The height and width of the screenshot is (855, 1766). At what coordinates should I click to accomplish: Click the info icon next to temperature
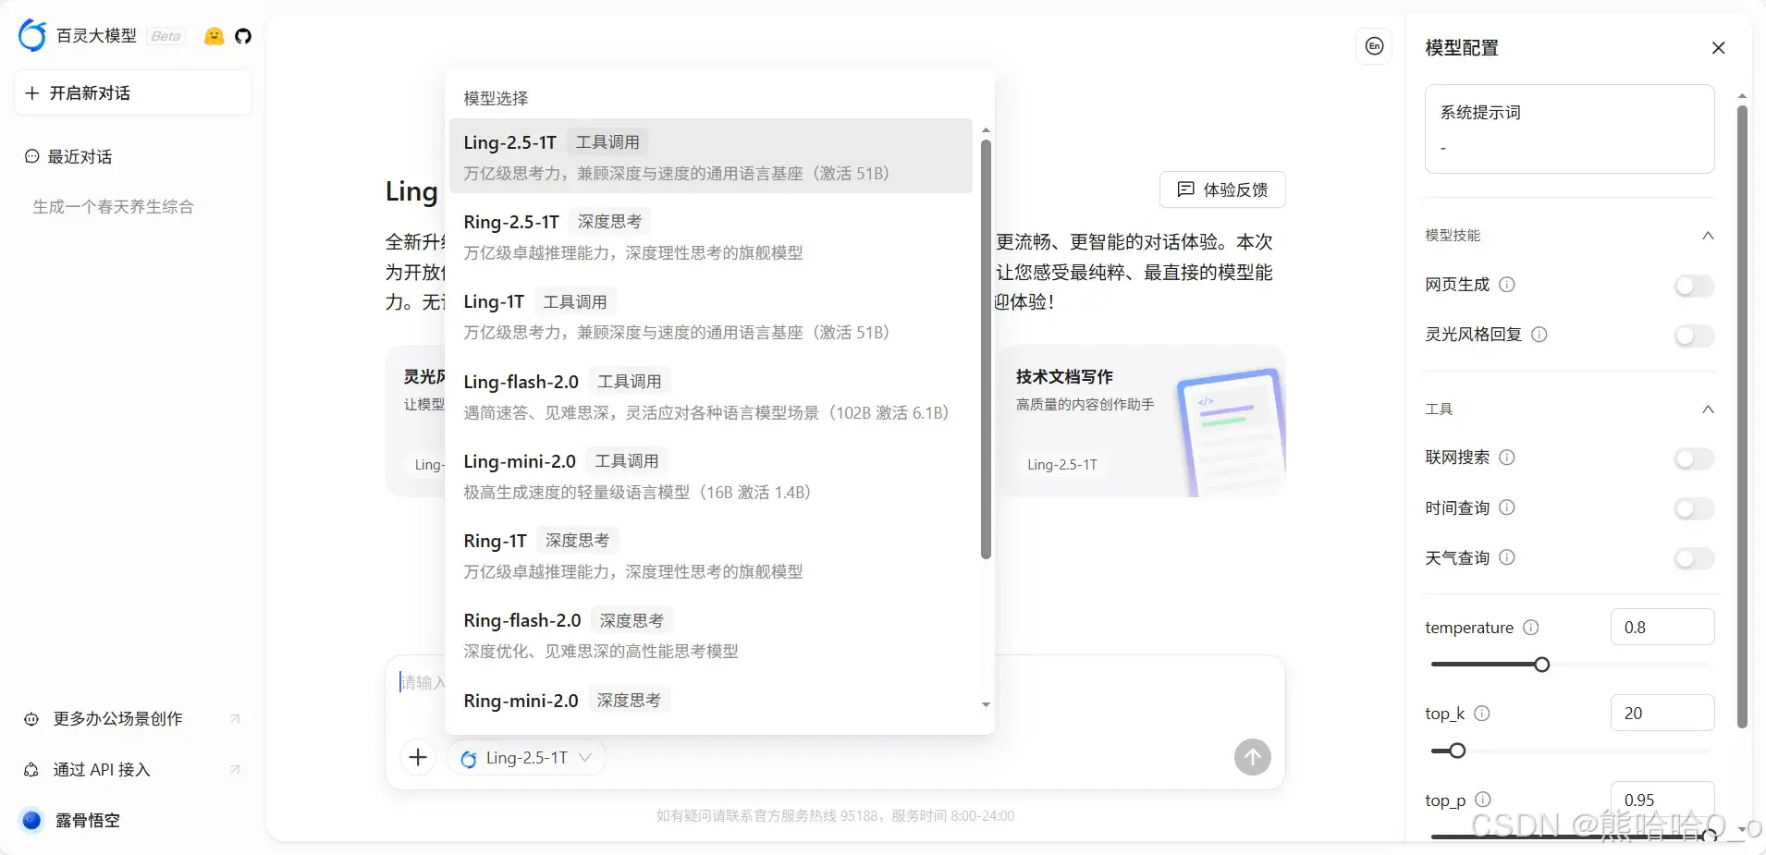tap(1531, 628)
